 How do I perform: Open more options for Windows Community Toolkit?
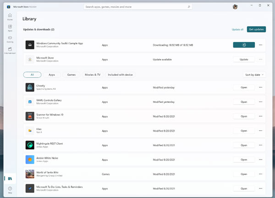[x=261, y=45]
